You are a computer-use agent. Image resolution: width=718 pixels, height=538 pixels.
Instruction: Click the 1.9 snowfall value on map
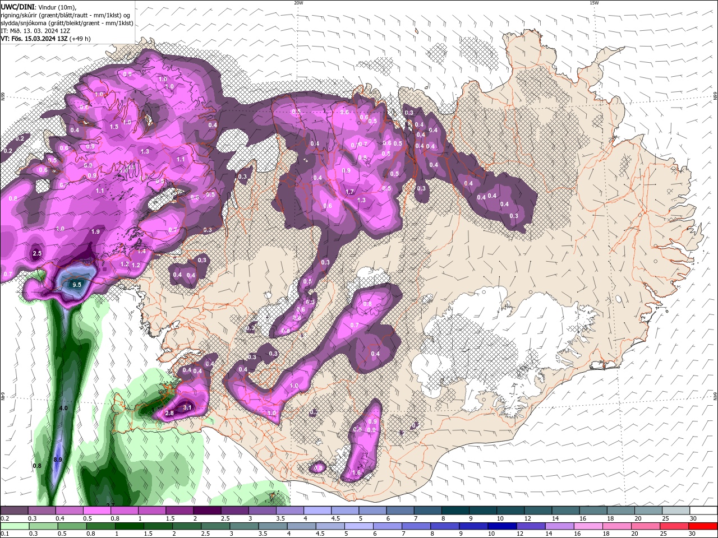[95, 231]
